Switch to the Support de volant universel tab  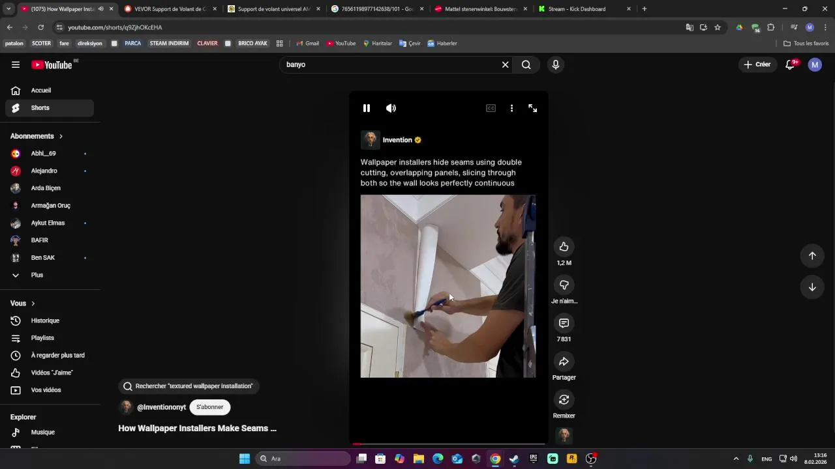274,9
